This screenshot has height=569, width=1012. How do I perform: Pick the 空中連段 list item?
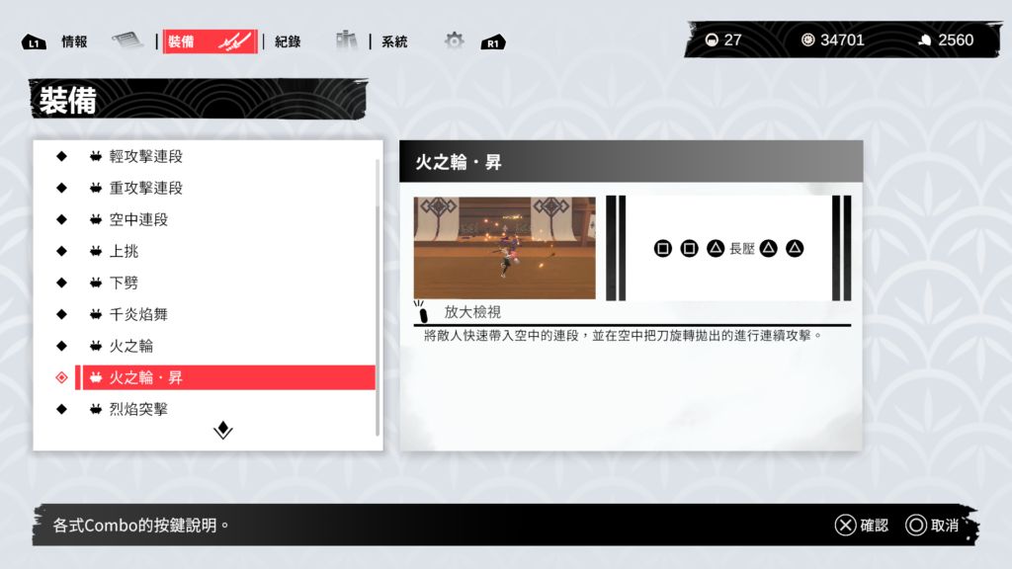click(138, 219)
